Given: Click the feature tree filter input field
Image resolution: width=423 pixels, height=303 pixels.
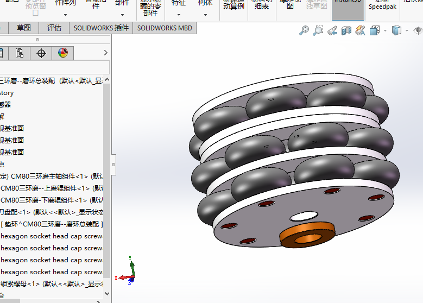Looking at the screenshot, I should coord(54,67).
